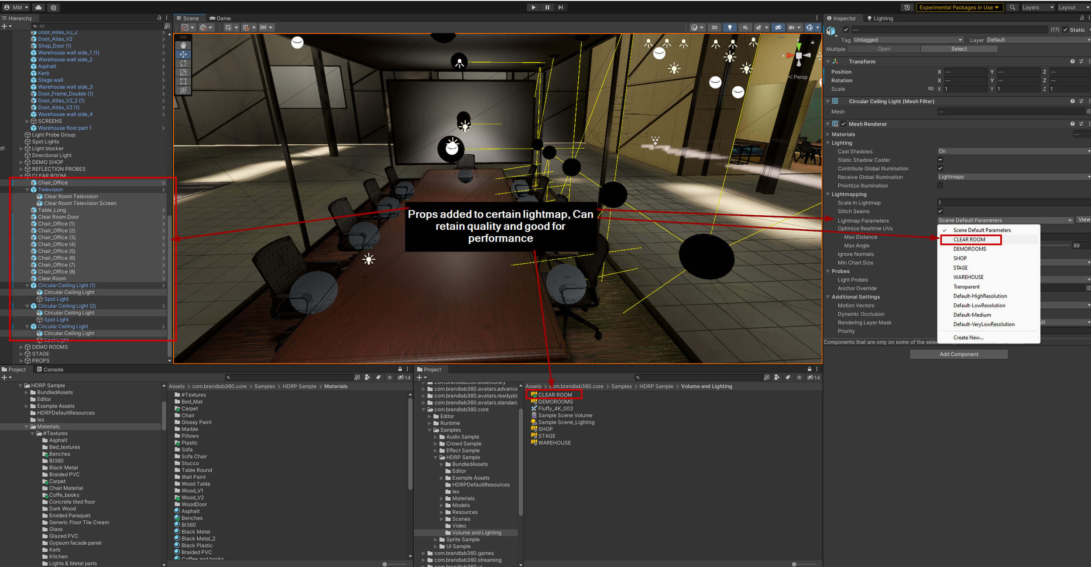The height and width of the screenshot is (567, 1091).
Task: Toggle Stitch Seams checkbox
Action: tap(940, 211)
